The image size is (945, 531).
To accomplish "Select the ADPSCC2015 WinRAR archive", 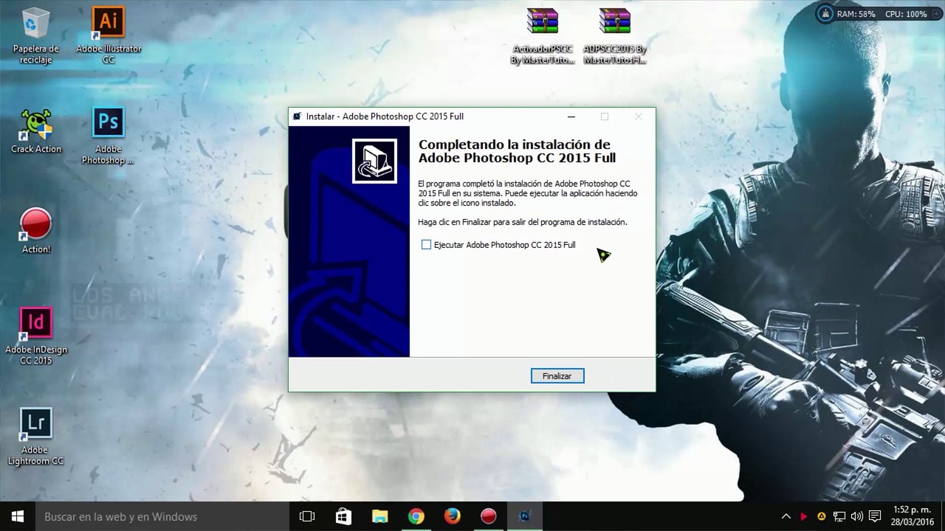I will tap(615, 35).
